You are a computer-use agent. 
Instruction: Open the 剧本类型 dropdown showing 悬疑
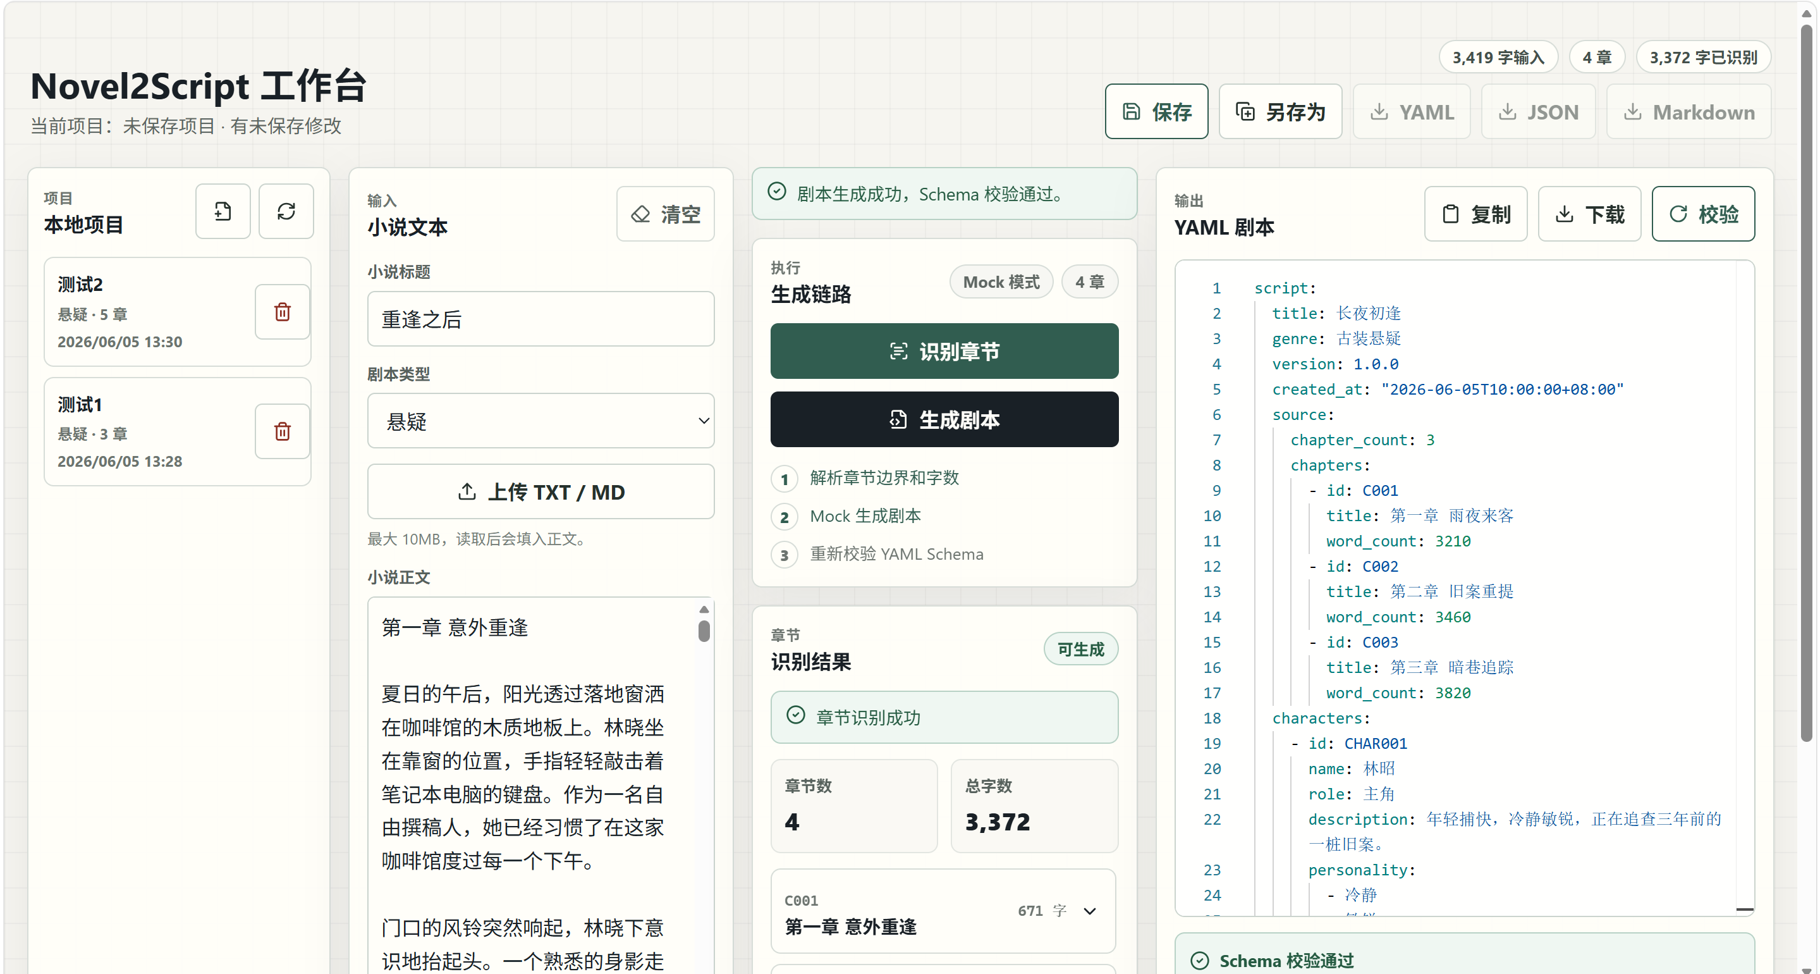coord(541,421)
